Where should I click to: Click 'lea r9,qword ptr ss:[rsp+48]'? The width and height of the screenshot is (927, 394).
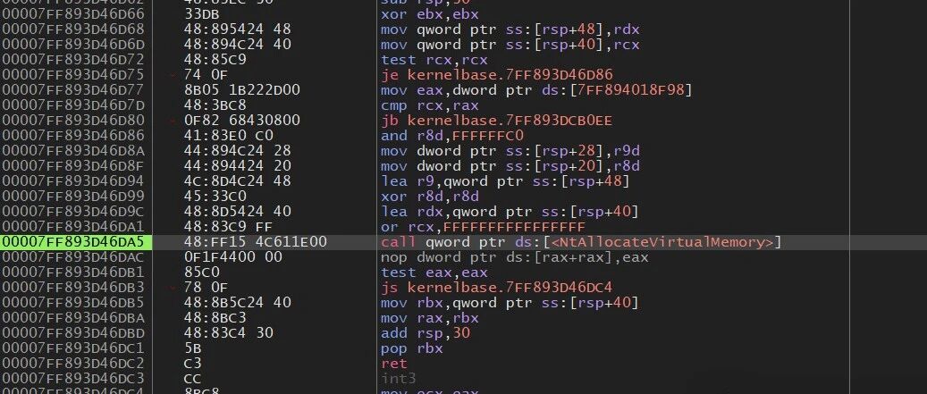click(x=505, y=181)
